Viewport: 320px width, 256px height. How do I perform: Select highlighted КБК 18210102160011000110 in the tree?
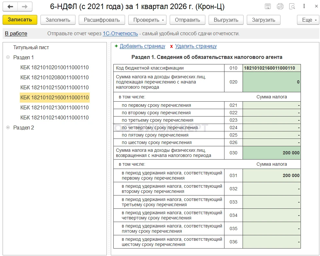(54, 97)
